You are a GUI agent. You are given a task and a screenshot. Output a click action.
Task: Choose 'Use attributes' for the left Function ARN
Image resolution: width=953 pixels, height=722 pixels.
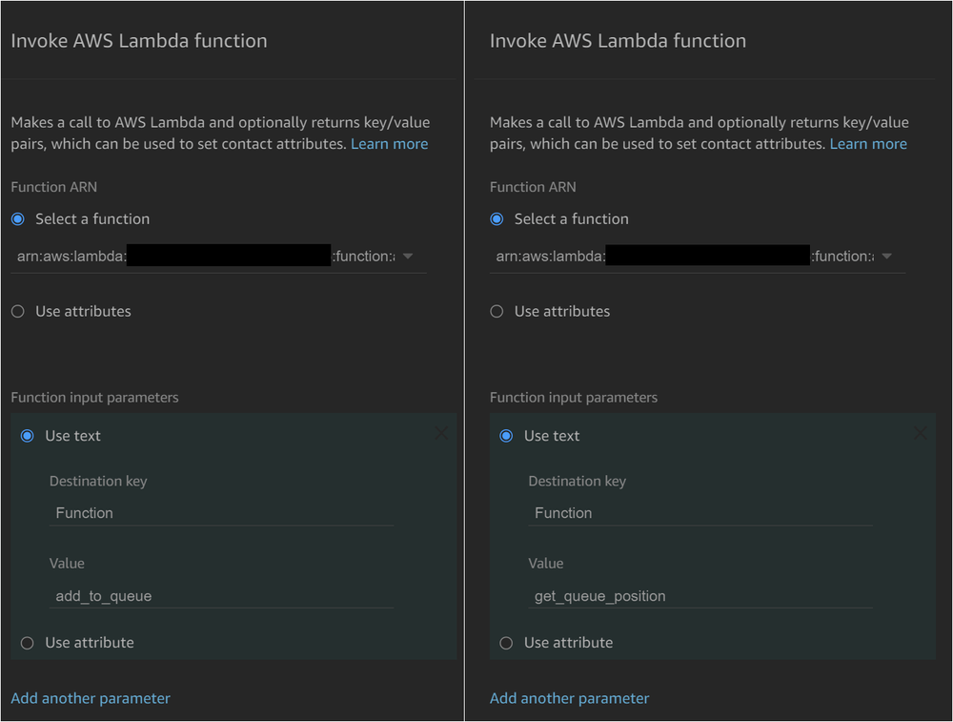click(16, 310)
